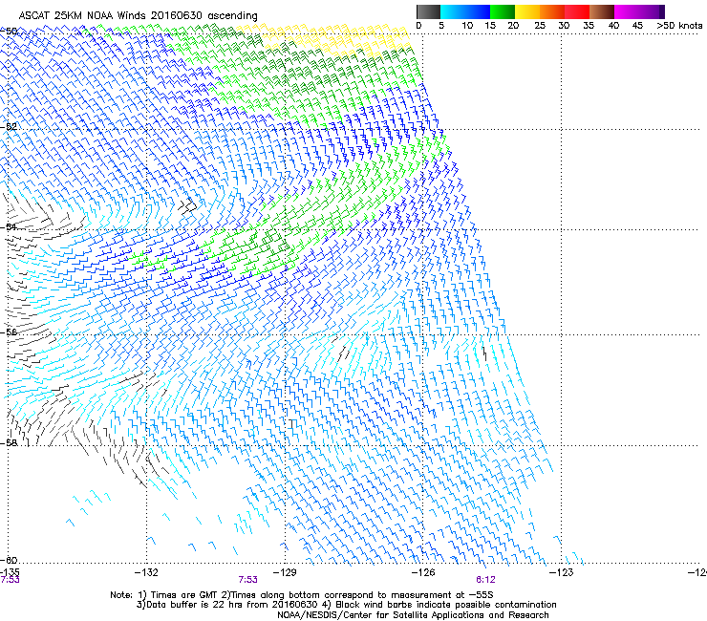Select the '-129' longitude axis label
Screen dimensions: 707x621
click(x=285, y=572)
